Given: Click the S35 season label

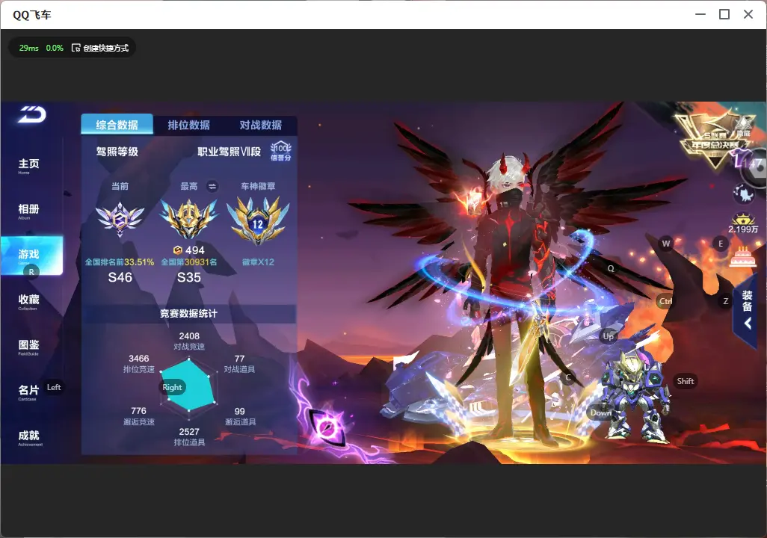Looking at the screenshot, I should (x=189, y=277).
